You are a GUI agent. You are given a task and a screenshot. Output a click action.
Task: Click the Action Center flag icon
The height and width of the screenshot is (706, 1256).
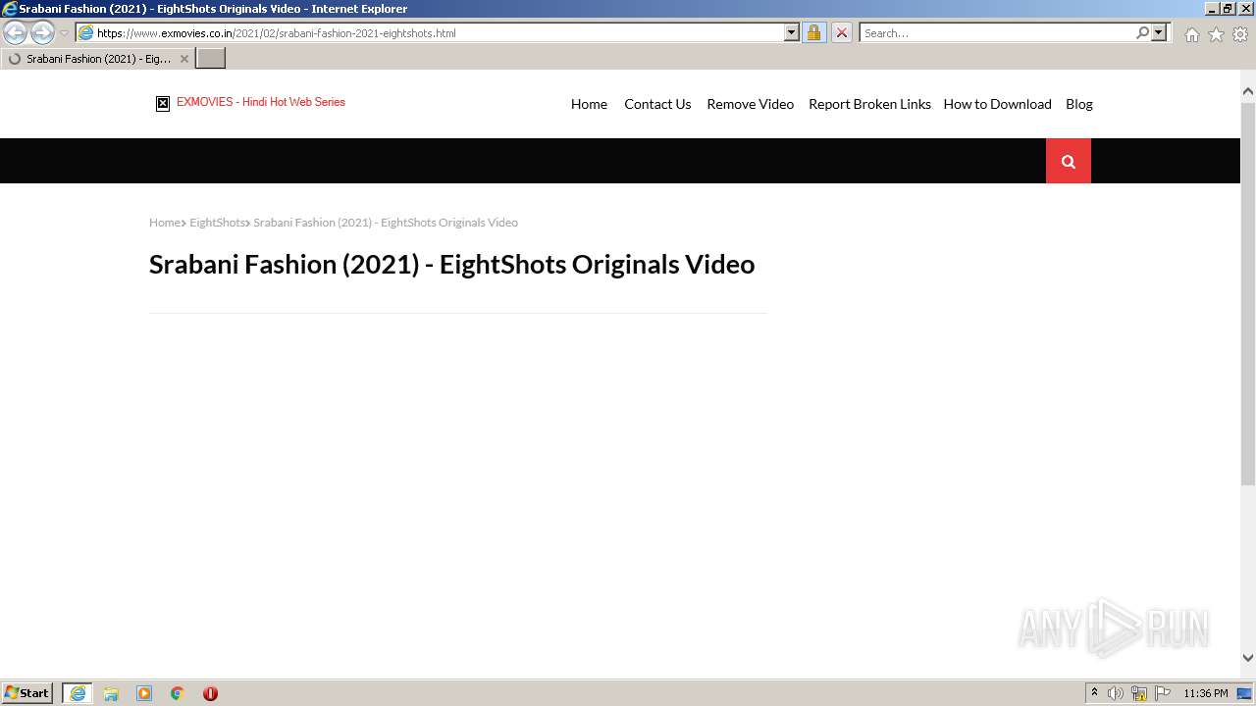click(1163, 693)
